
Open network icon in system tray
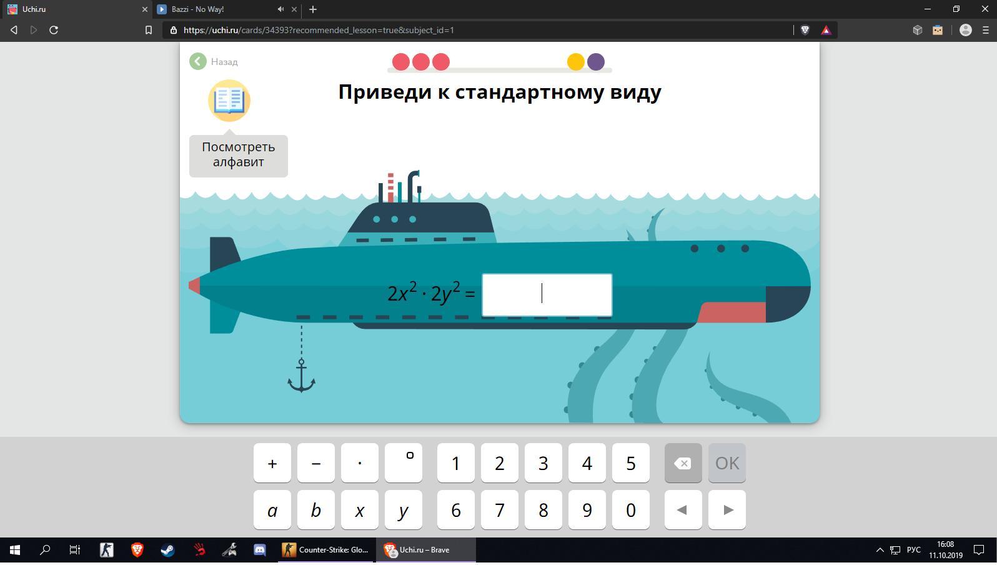(x=895, y=550)
